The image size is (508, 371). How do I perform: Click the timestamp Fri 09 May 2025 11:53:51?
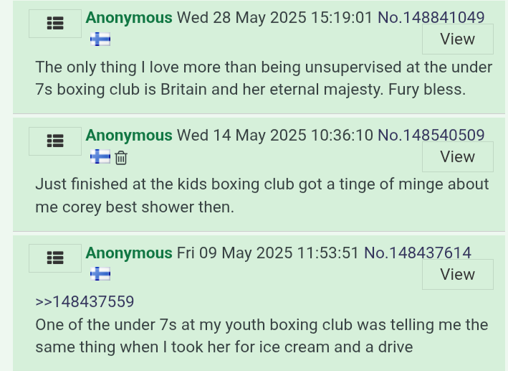coord(268,253)
